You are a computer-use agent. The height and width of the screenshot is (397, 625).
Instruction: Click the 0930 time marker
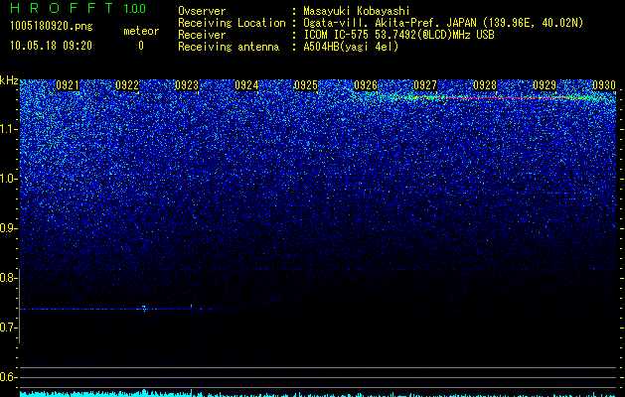(604, 85)
